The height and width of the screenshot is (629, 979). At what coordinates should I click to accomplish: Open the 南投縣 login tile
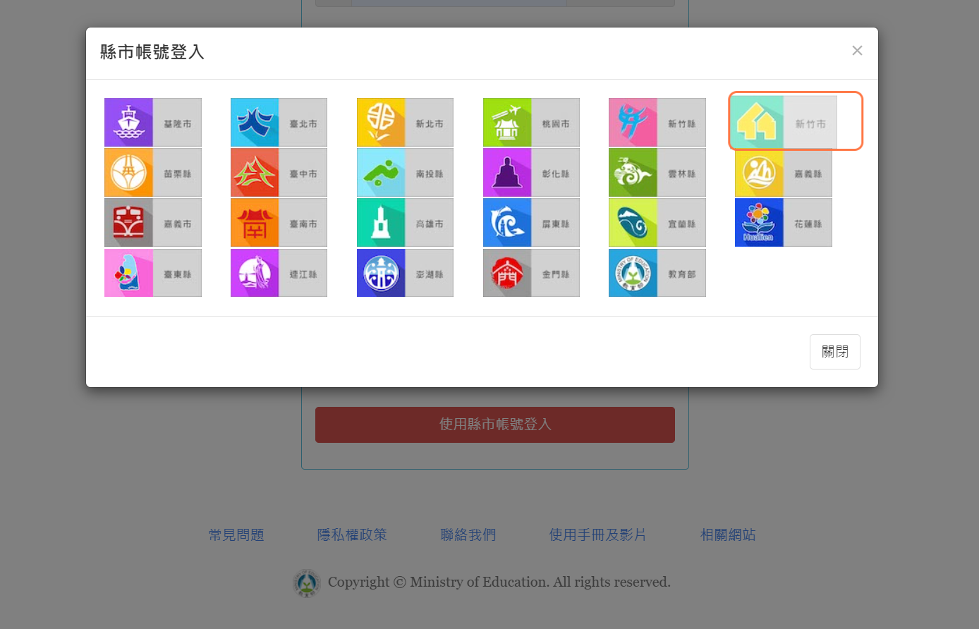coord(405,173)
